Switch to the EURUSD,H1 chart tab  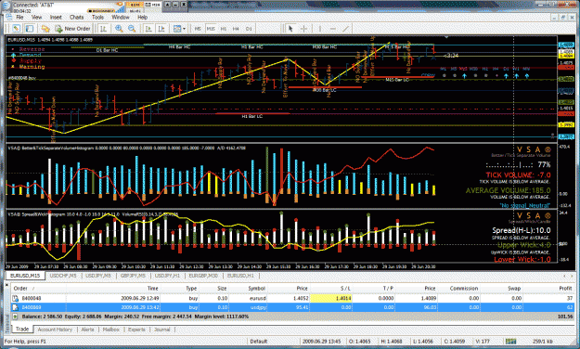coord(240,276)
